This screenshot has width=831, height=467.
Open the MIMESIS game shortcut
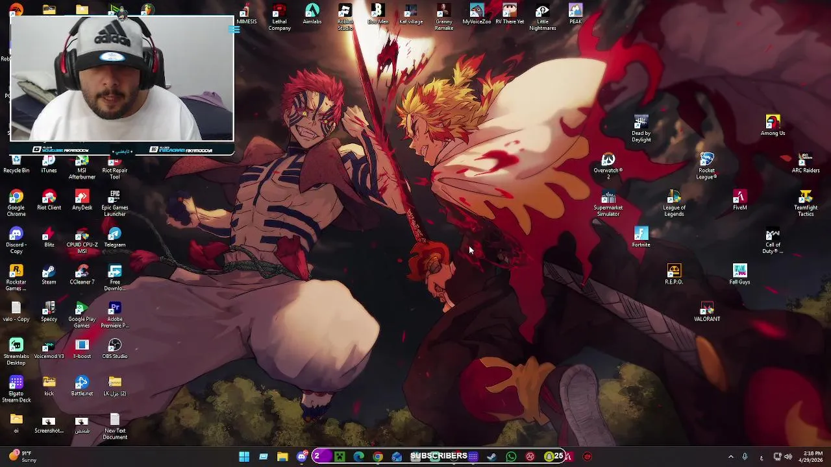(x=246, y=14)
